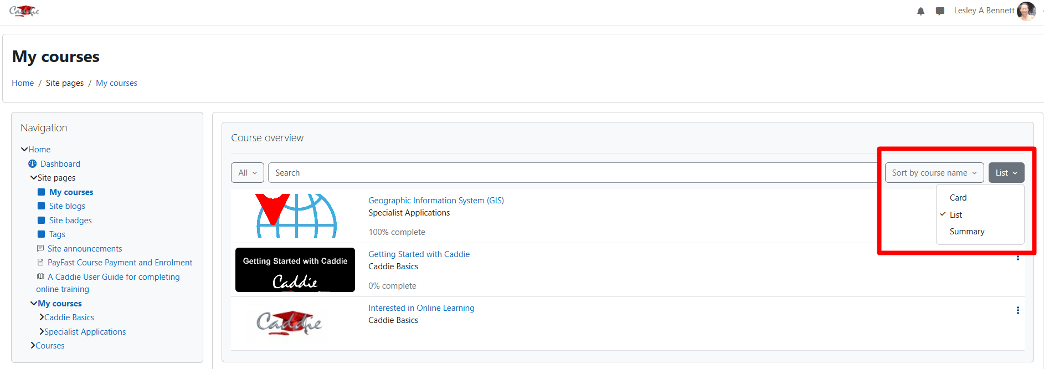Choose Summary view from the menu
This screenshot has height=369, width=1044.
[x=966, y=232]
